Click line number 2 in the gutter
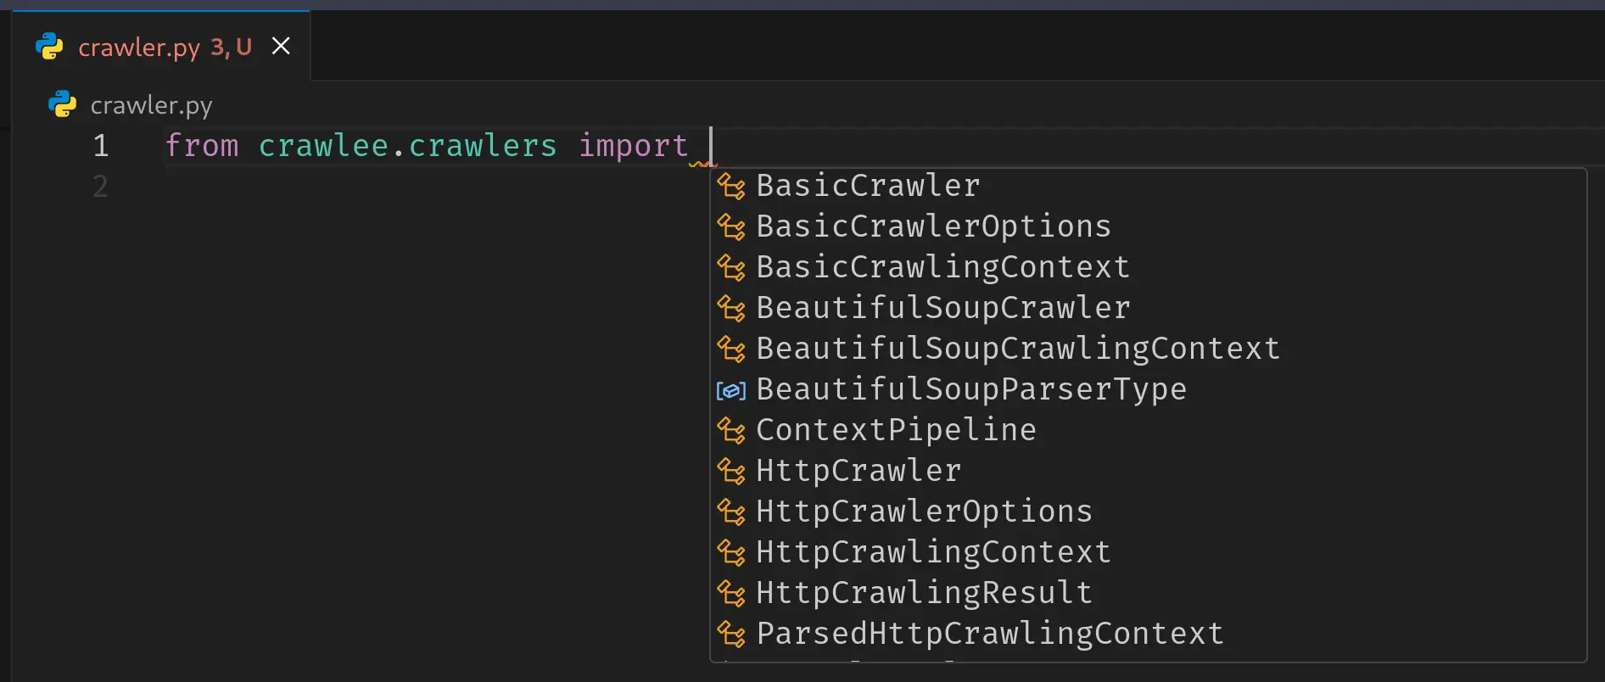 point(101,187)
